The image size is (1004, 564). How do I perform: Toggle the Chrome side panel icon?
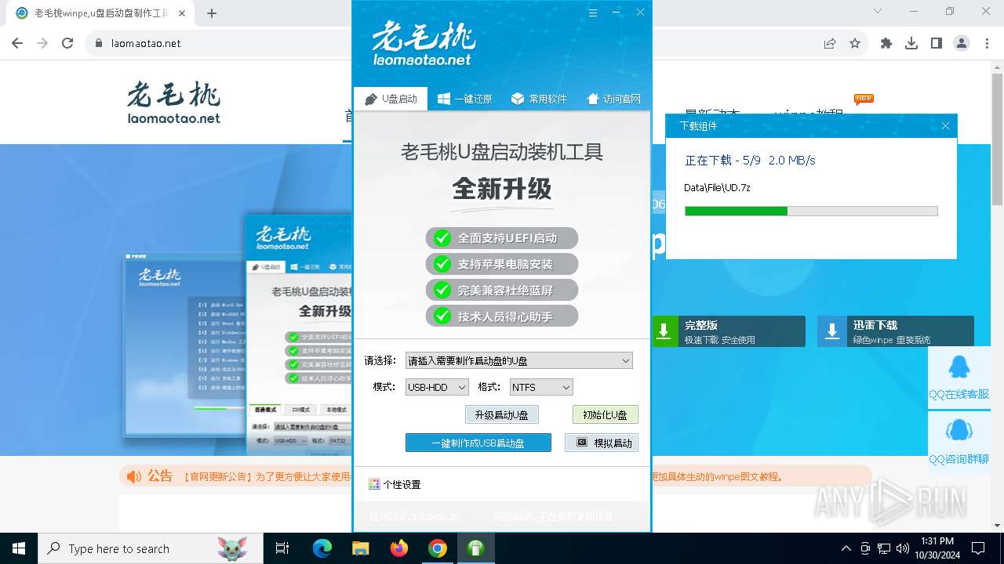point(937,43)
